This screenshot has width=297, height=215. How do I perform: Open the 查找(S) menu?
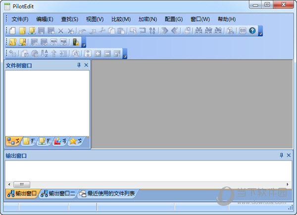click(69, 19)
